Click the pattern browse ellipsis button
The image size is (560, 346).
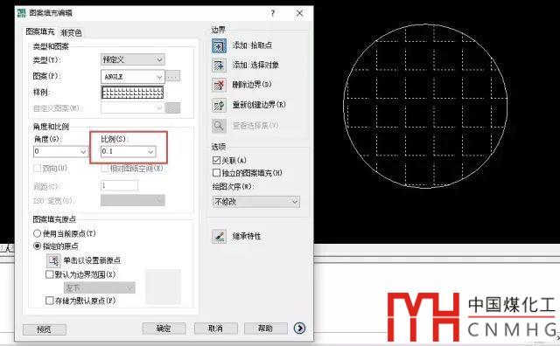pos(173,76)
